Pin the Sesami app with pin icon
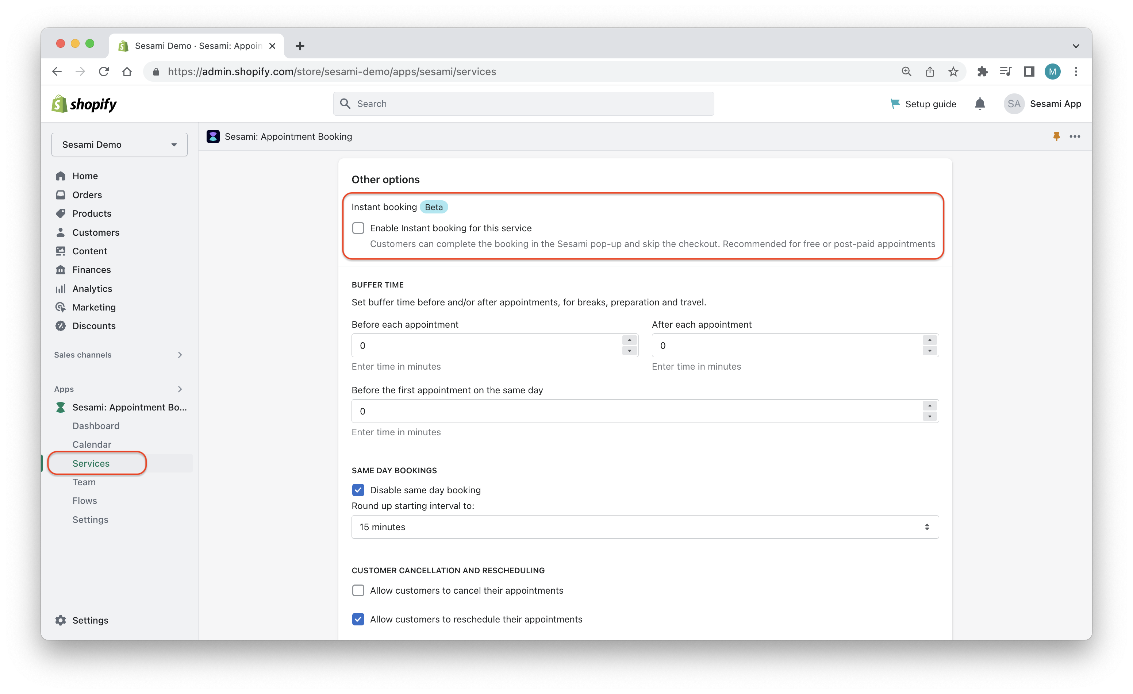Image resolution: width=1133 pixels, height=694 pixels. click(1057, 136)
